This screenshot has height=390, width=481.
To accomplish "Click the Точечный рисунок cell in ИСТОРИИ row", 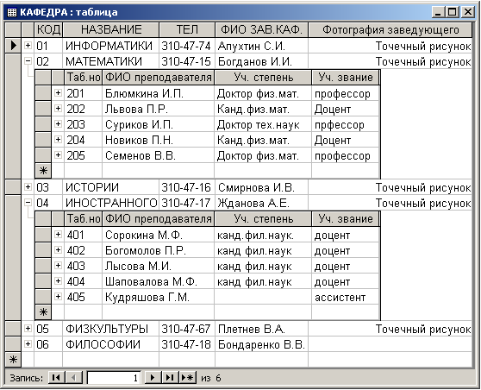I will [x=390, y=187].
